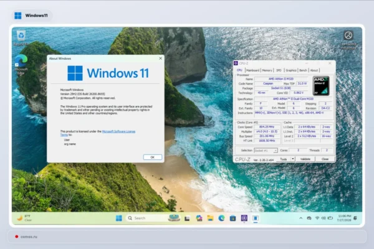The width and height of the screenshot is (374, 249).
Task: Open File Explorer from the taskbar
Action: 210,218
